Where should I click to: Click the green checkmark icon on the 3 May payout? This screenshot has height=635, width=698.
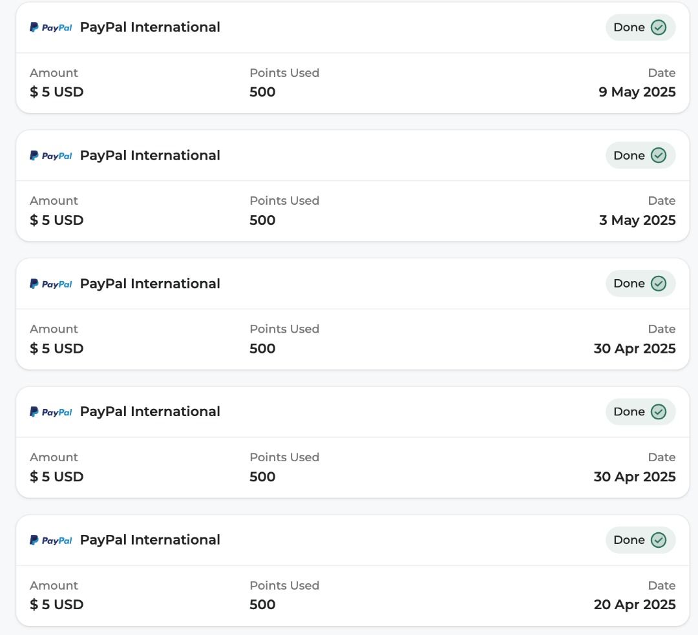pyautogui.click(x=659, y=155)
